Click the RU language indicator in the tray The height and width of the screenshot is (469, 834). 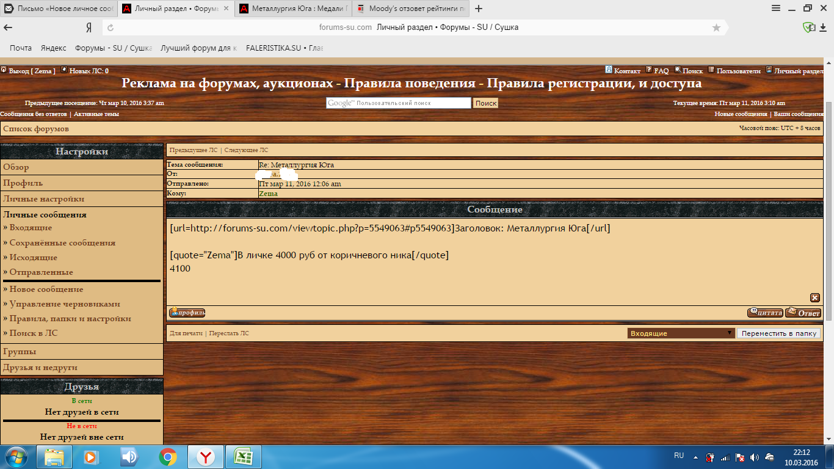pyautogui.click(x=679, y=456)
